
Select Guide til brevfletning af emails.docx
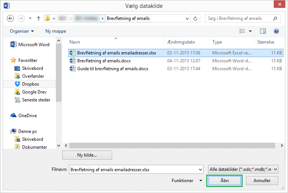click(x=112, y=69)
